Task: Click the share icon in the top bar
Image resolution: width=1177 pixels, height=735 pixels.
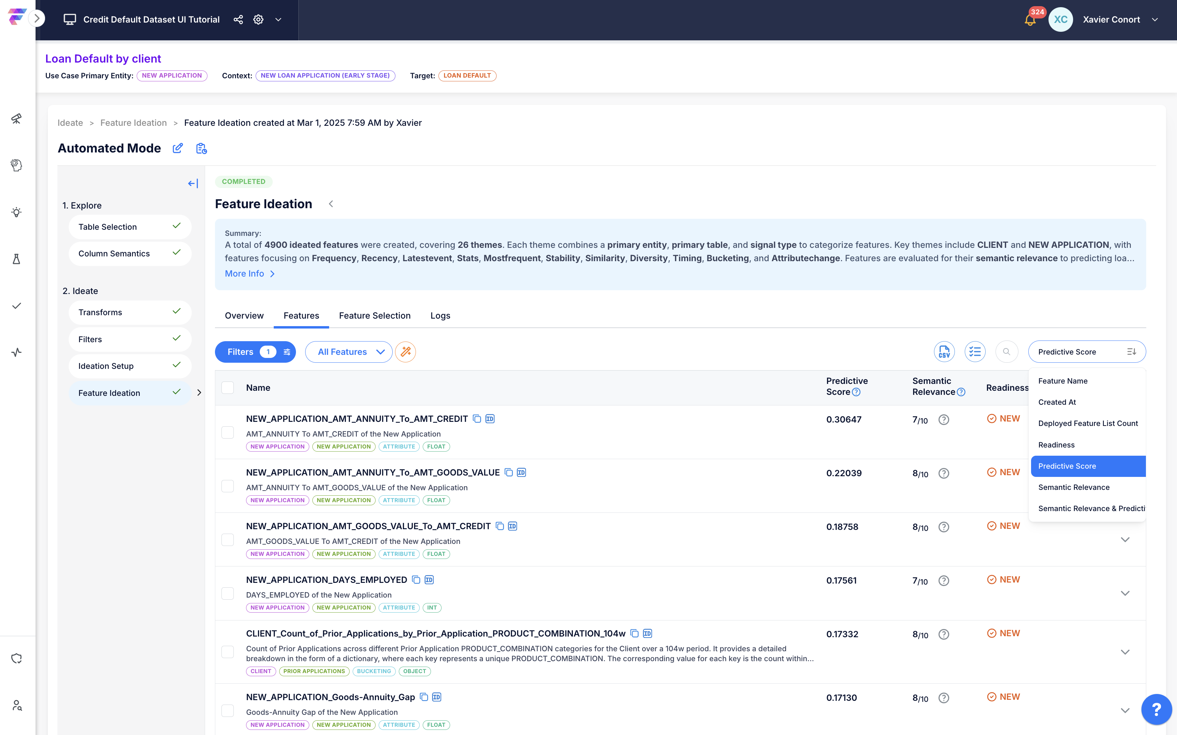Action: point(238,19)
